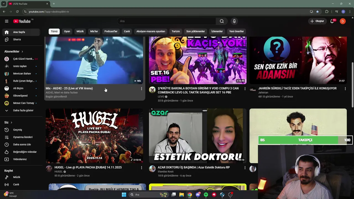Open Müzik under Keşfet

(21, 177)
